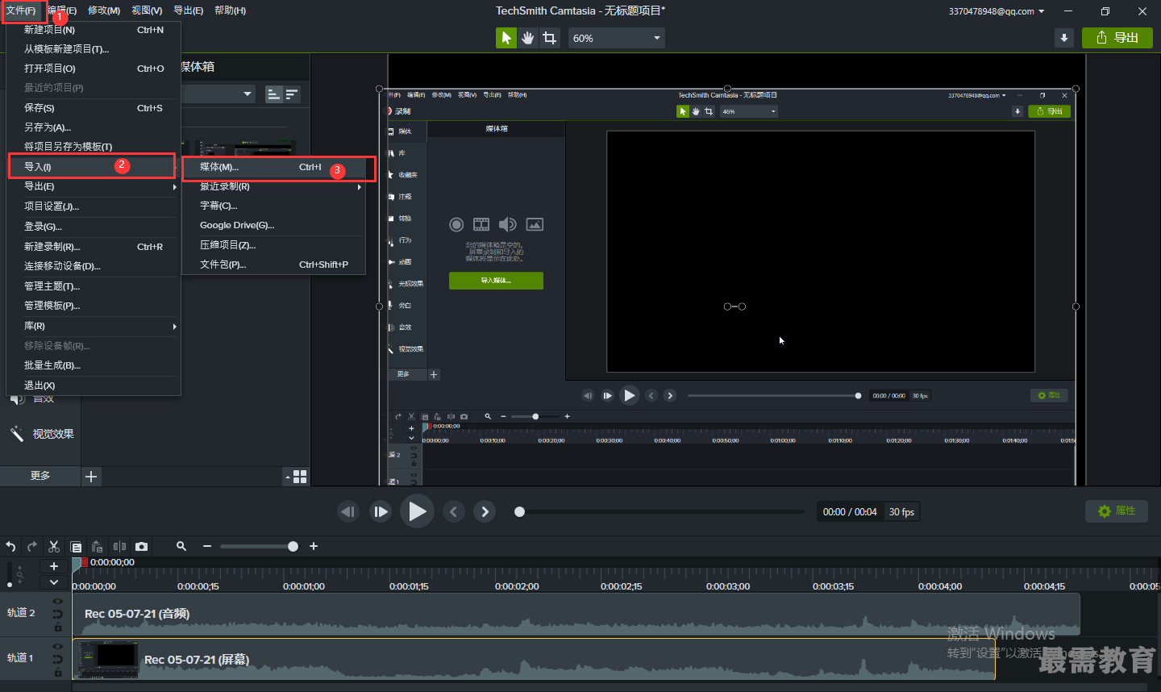Choose 退出(X) to exit
The height and width of the screenshot is (692, 1161).
pyautogui.click(x=94, y=386)
